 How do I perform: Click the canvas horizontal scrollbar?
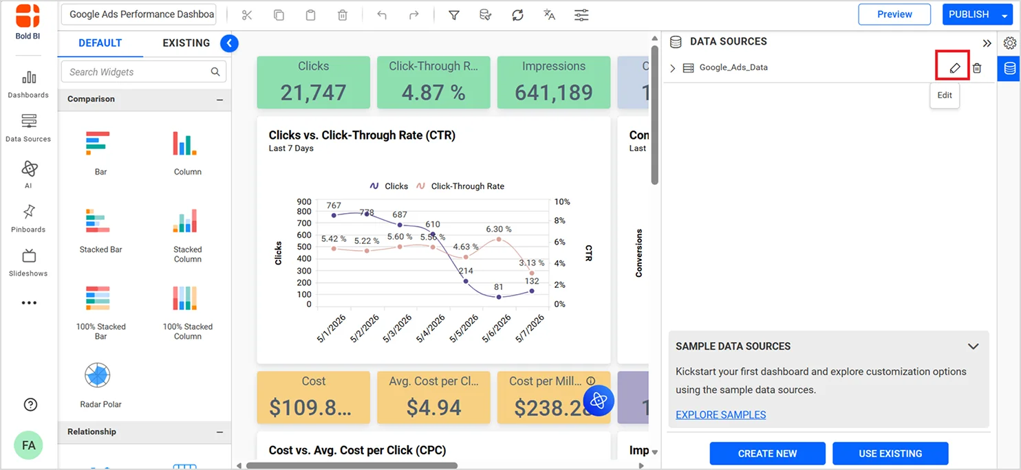[x=352, y=465]
